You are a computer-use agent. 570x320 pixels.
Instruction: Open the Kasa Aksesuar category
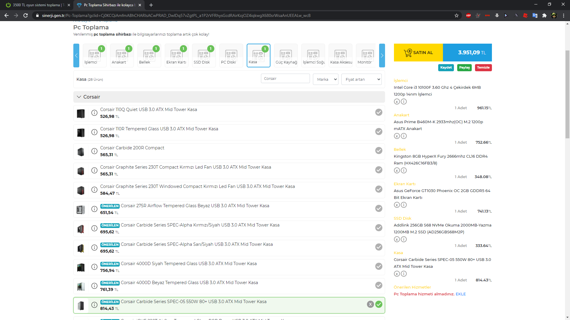(x=341, y=56)
